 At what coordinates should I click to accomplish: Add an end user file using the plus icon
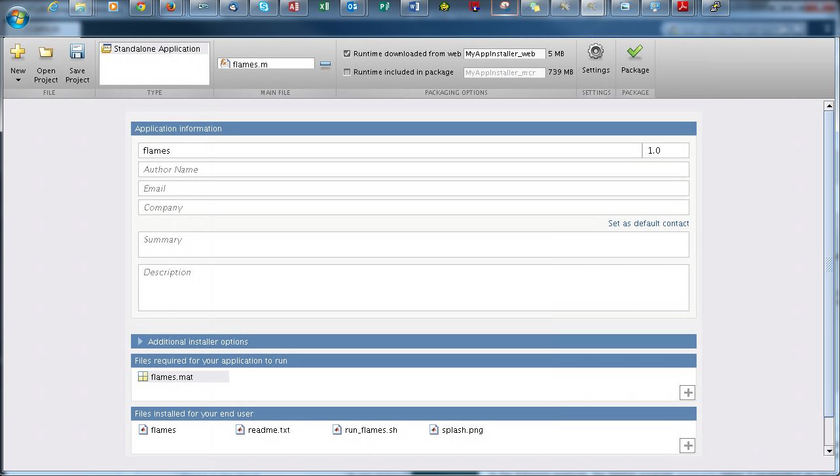687,446
